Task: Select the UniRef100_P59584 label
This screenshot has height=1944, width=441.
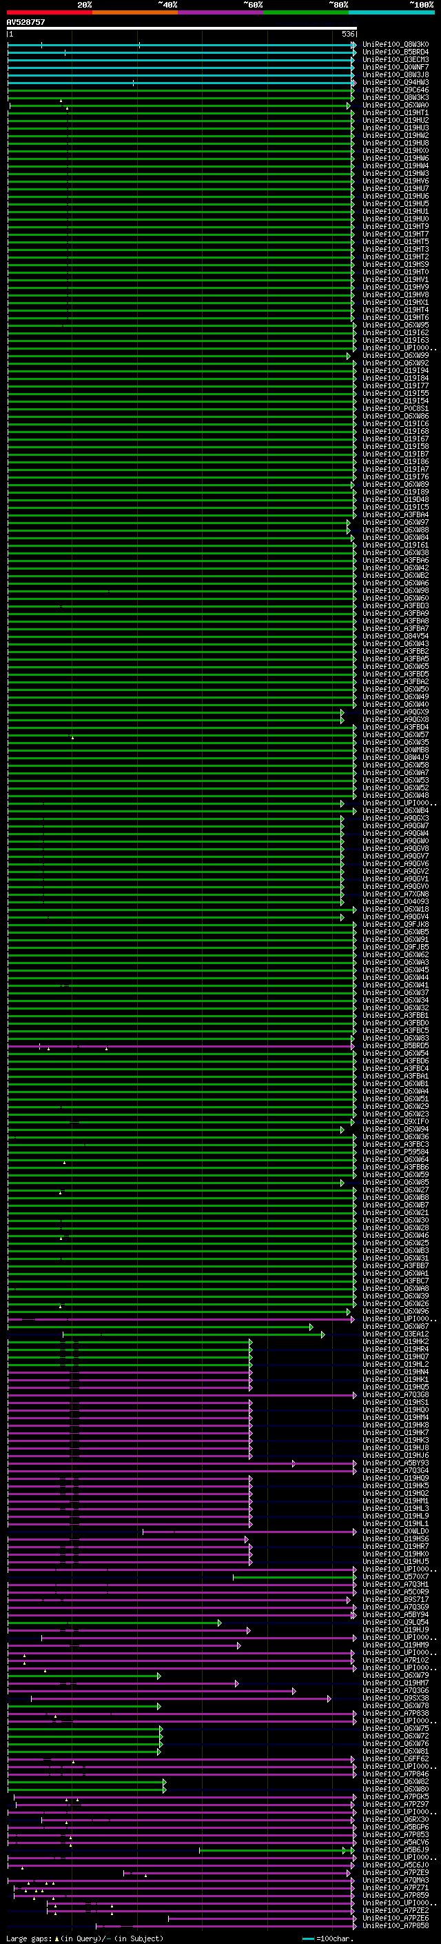Action: pos(396,1152)
